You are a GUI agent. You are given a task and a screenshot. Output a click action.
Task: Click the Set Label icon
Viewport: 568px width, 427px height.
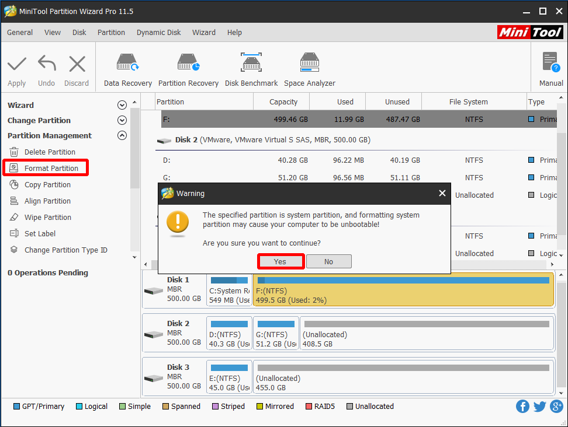(x=14, y=233)
